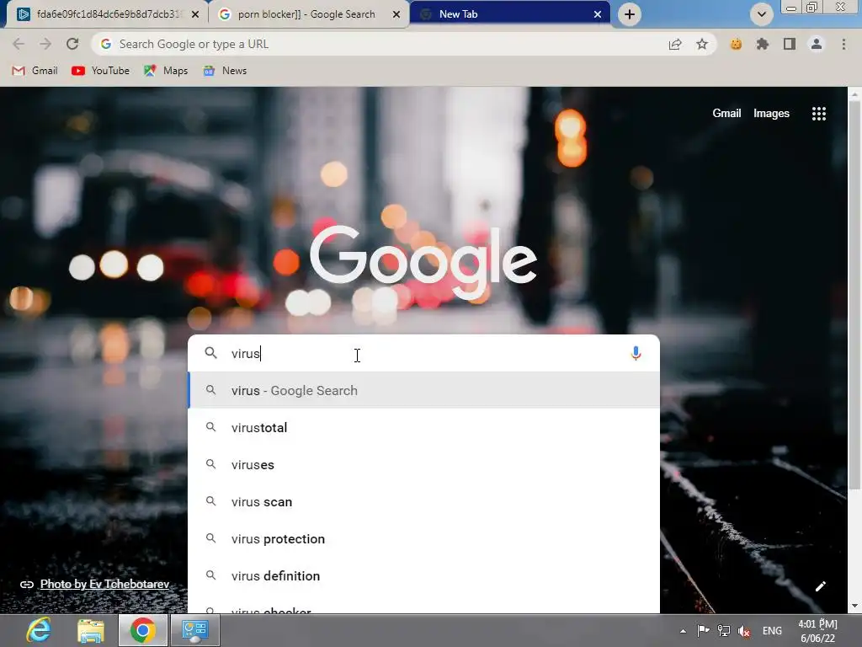Screen dimensions: 862x647
Task: Open the Photo by Ev Tchebotarev link
Action: point(104,585)
